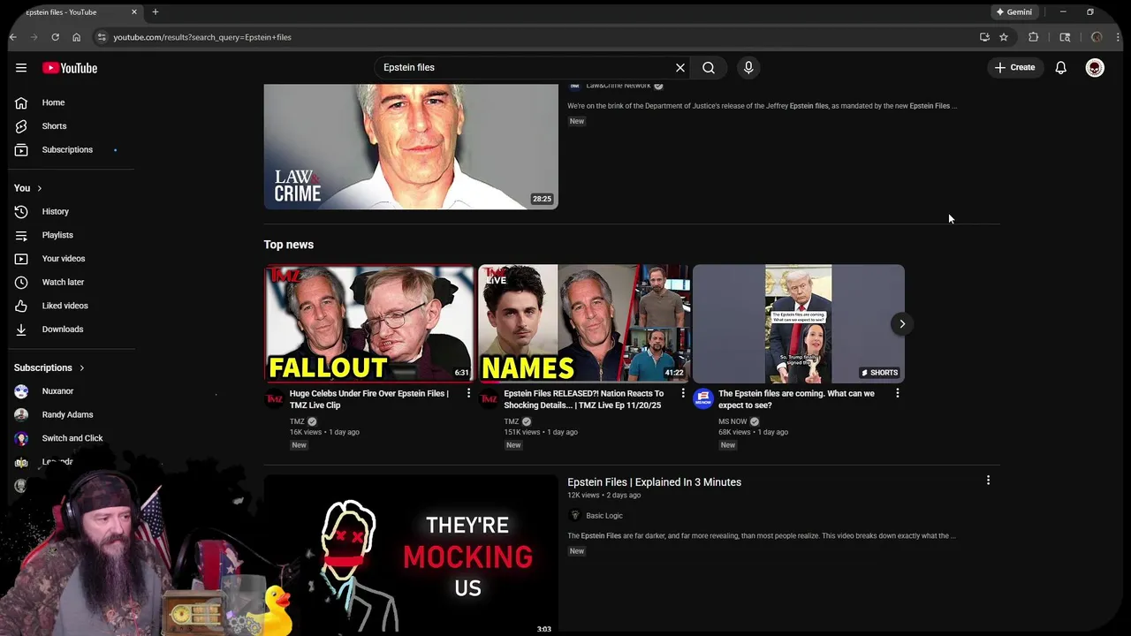Open Epstein Files RELEASED video title
1131x636 pixels.
pos(583,399)
